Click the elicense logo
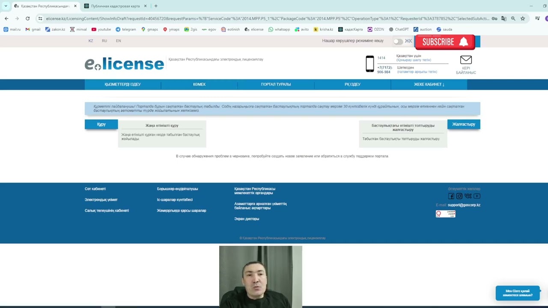548x308 pixels. tap(124, 64)
